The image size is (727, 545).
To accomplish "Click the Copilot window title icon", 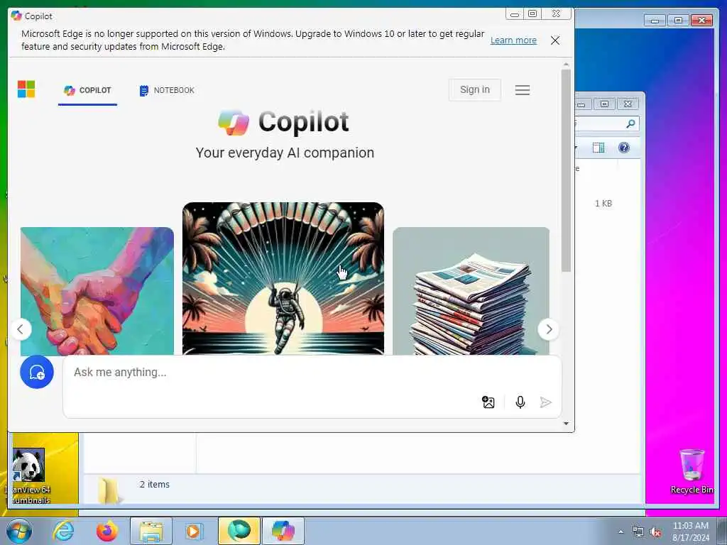I will click(16, 16).
